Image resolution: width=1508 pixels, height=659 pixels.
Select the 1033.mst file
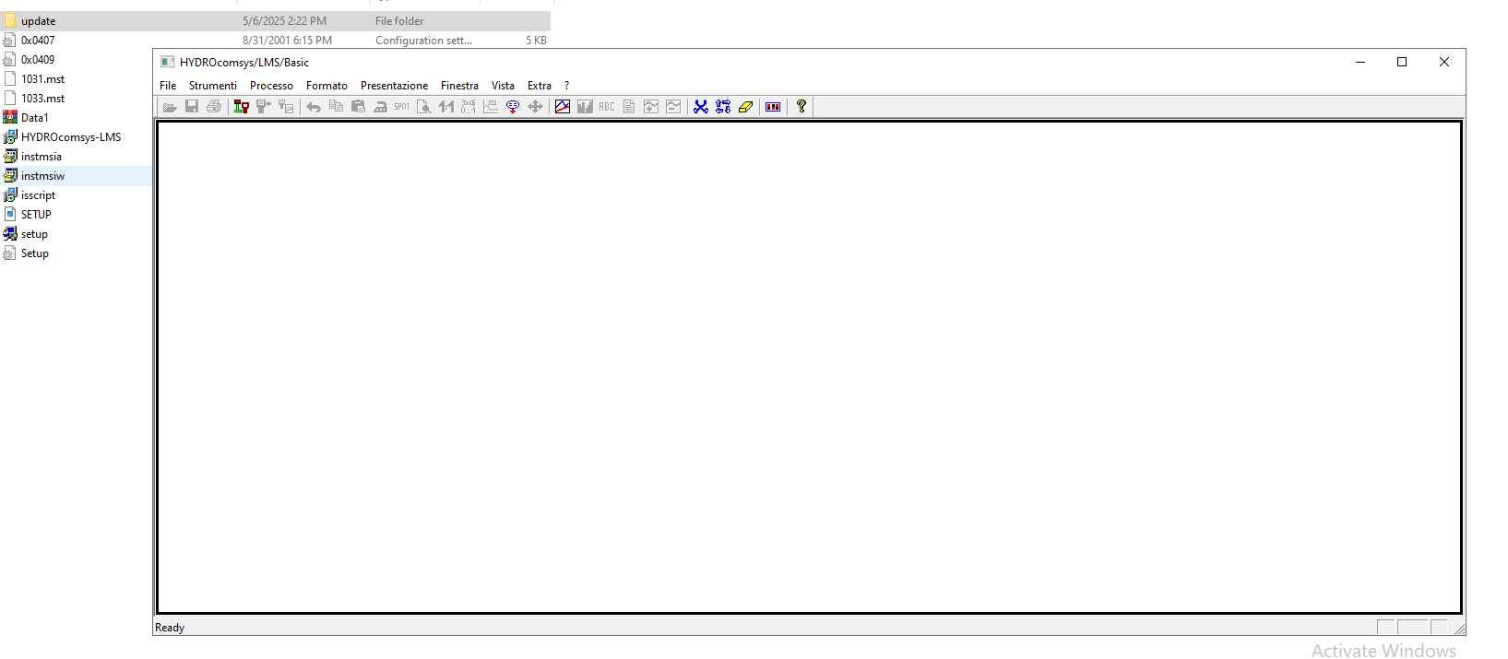pos(42,99)
